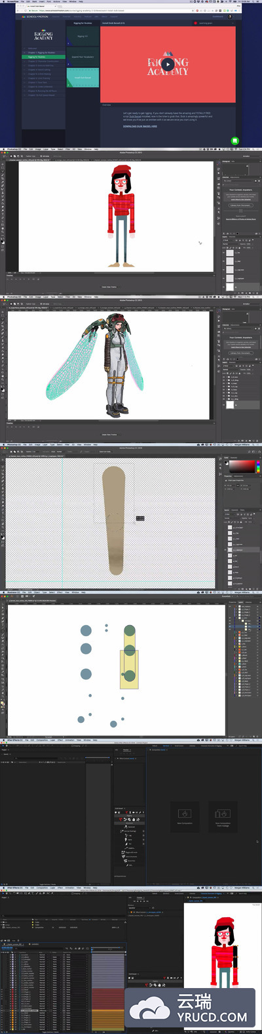Click the New Composition button in After Effects
Image resolution: width=262 pixels, height=1034 pixels.
click(x=184, y=816)
